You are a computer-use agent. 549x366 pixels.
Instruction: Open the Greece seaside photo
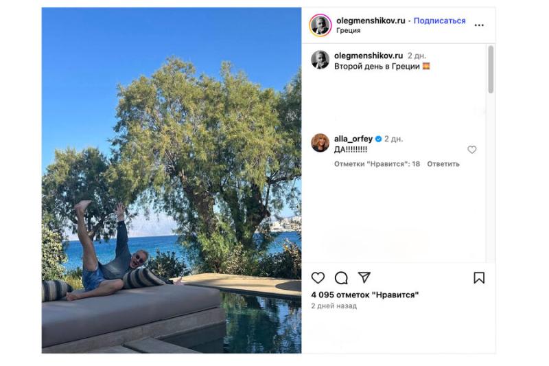coord(172,180)
